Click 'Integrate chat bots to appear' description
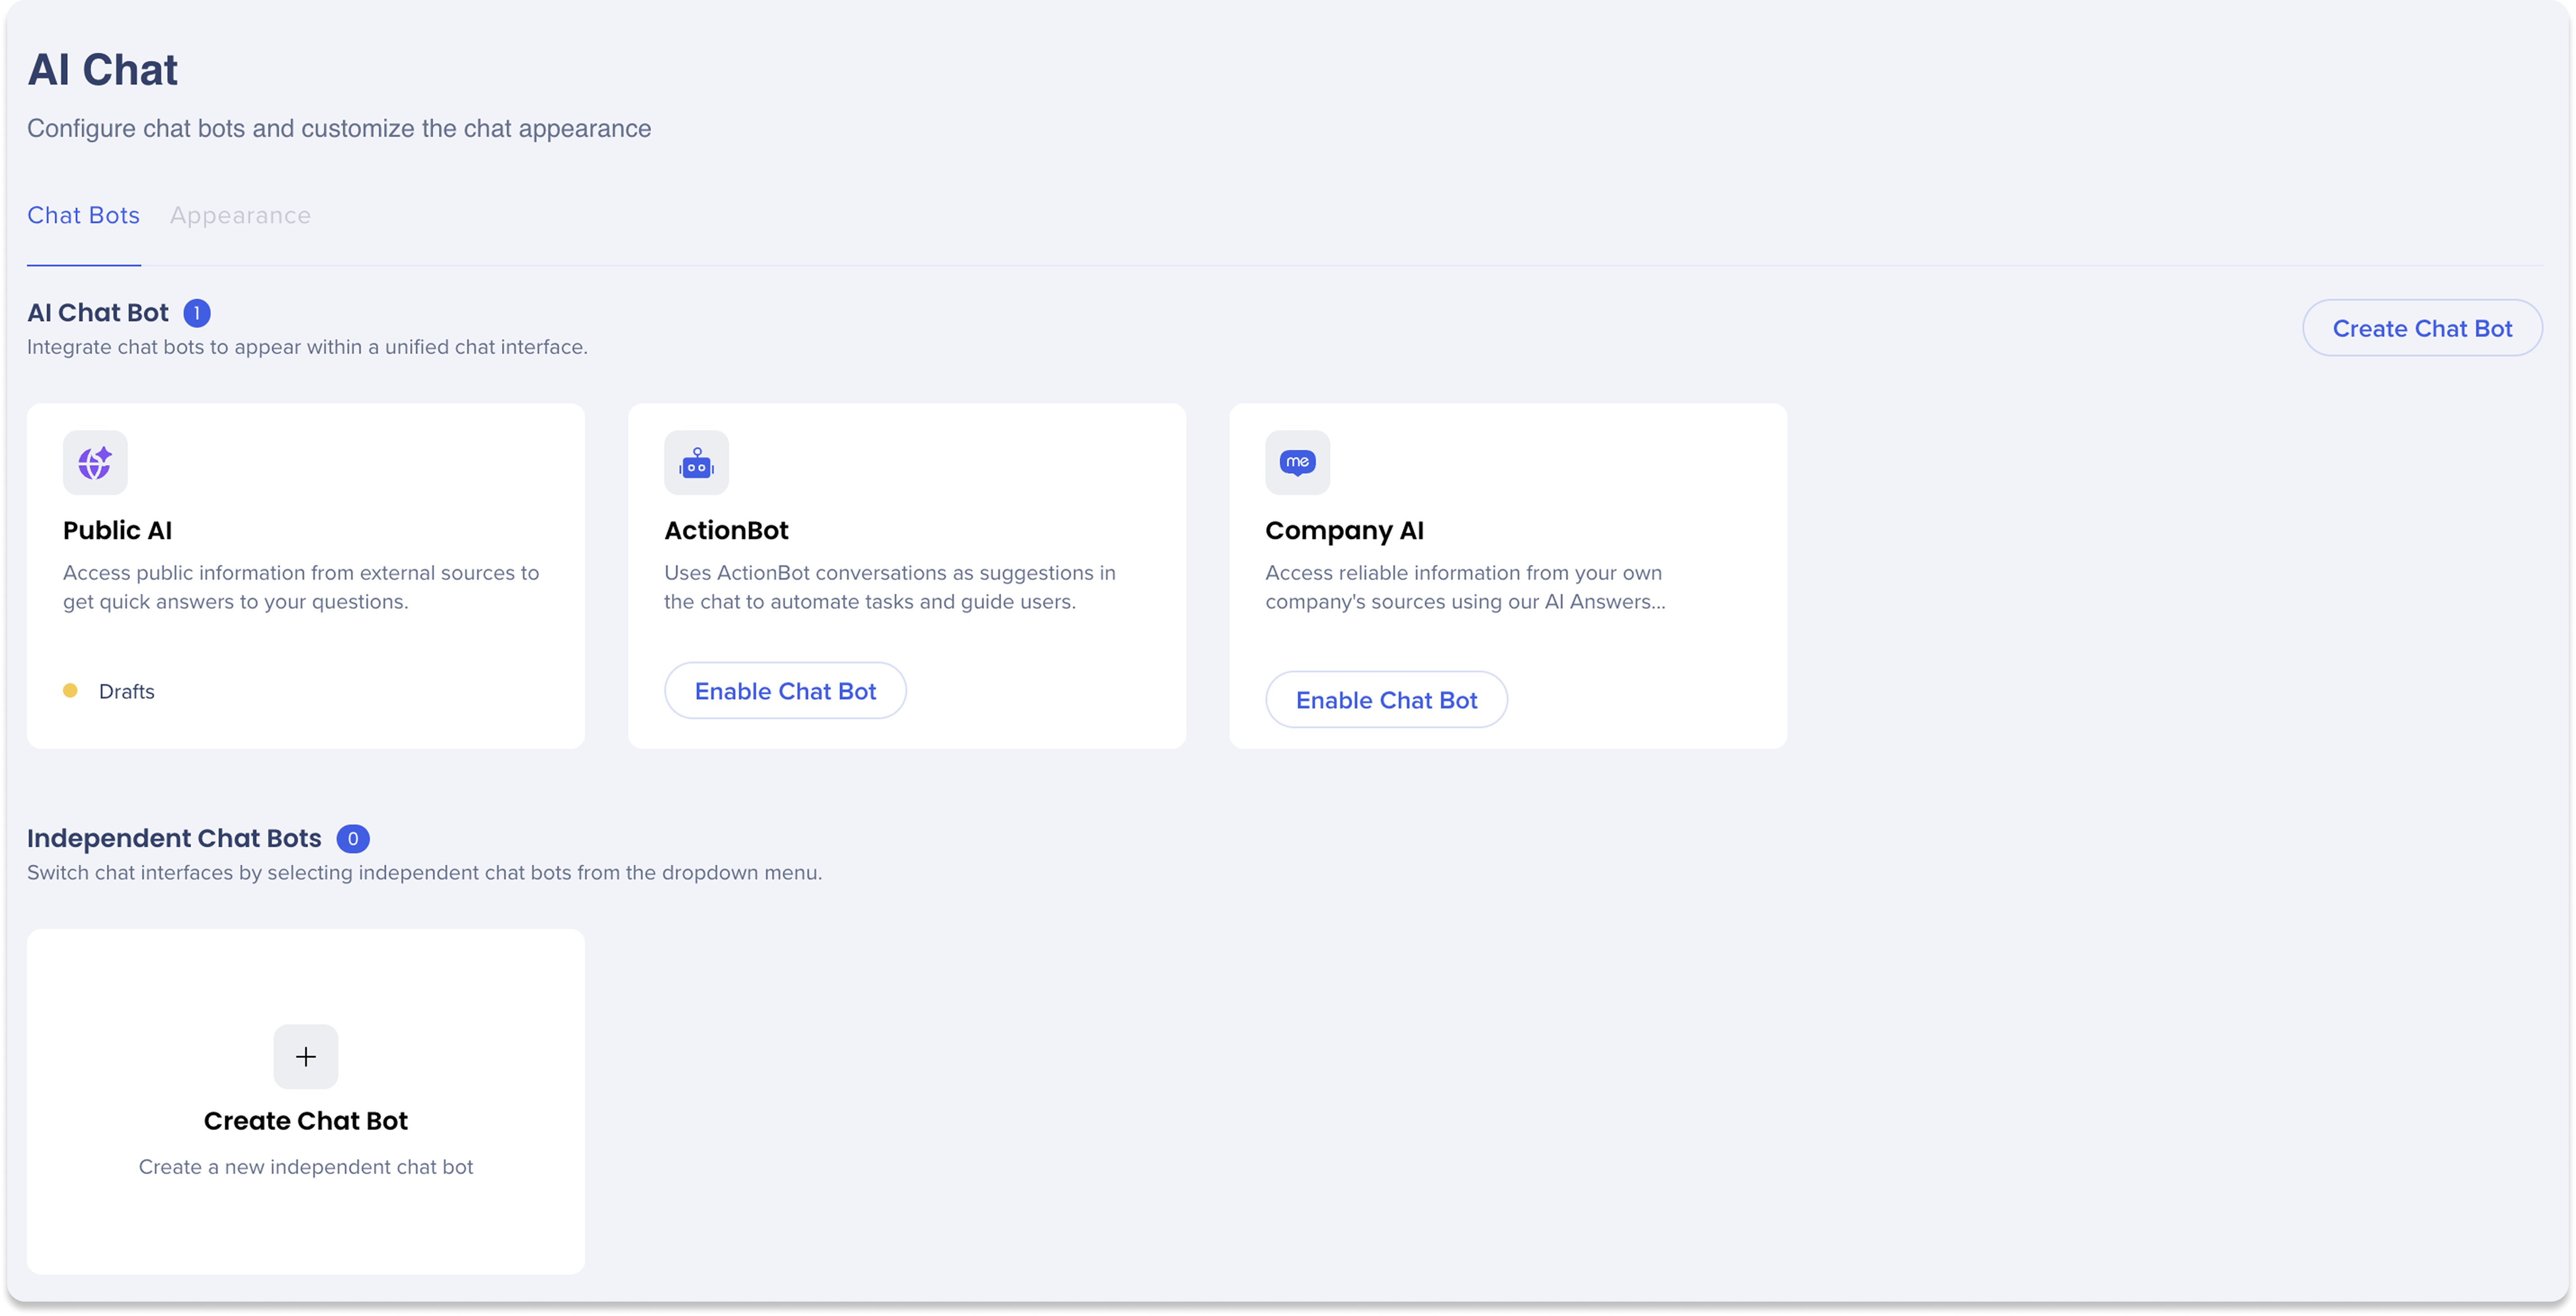The height and width of the screenshot is (1316, 2576). coord(307,347)
